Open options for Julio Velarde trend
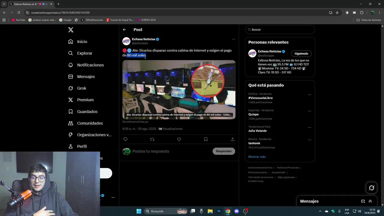Viewport: 384px width, 216px height. pos(310,127)
